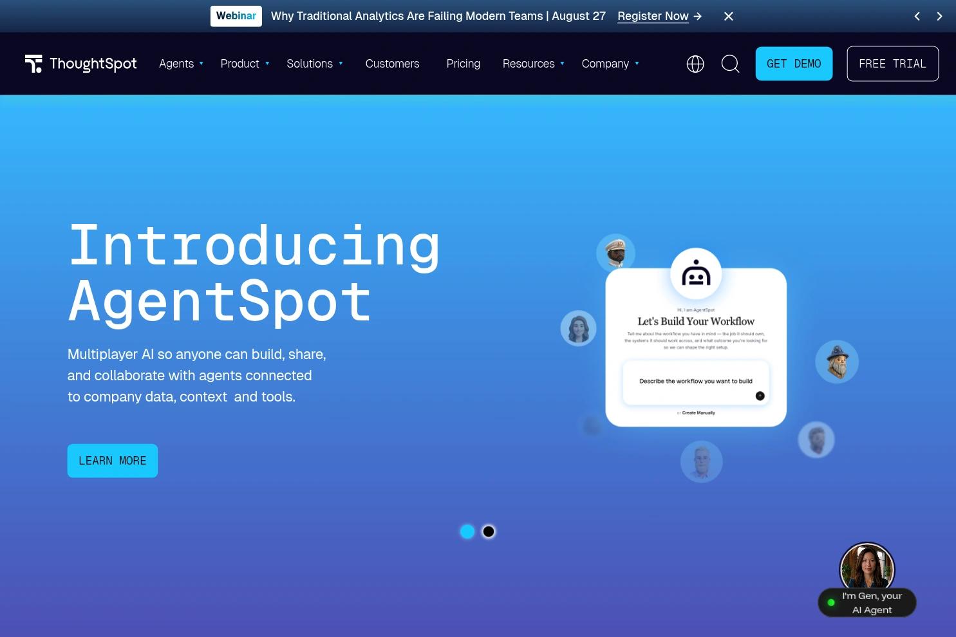Chat with I'm Gen, your AI Agent

click(x=867, y=603)
